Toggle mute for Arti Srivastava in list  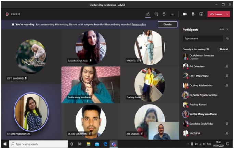[x=227, y=66]
